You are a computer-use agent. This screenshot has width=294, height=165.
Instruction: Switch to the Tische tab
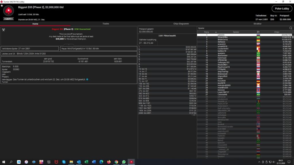pos(106,24)
